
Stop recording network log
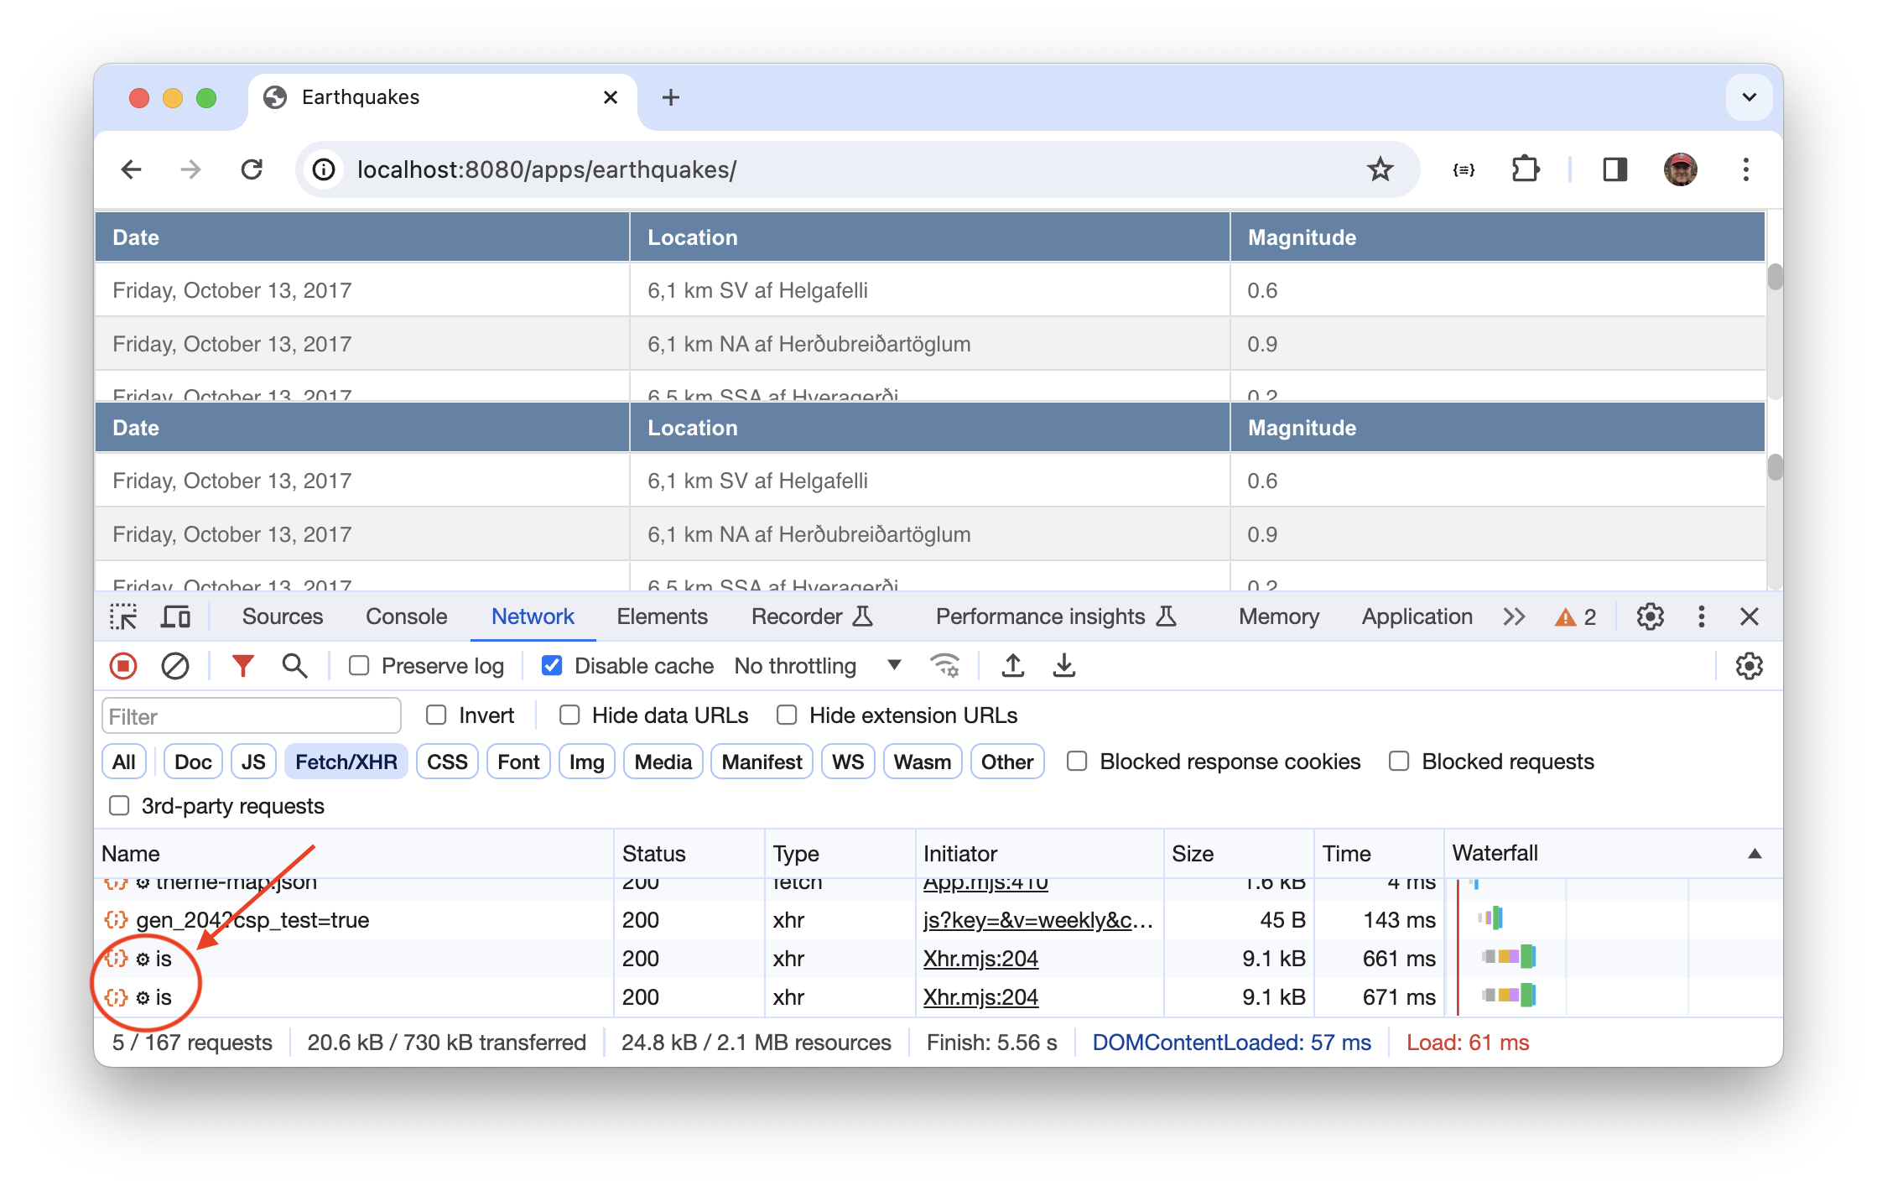click(123, 666)
